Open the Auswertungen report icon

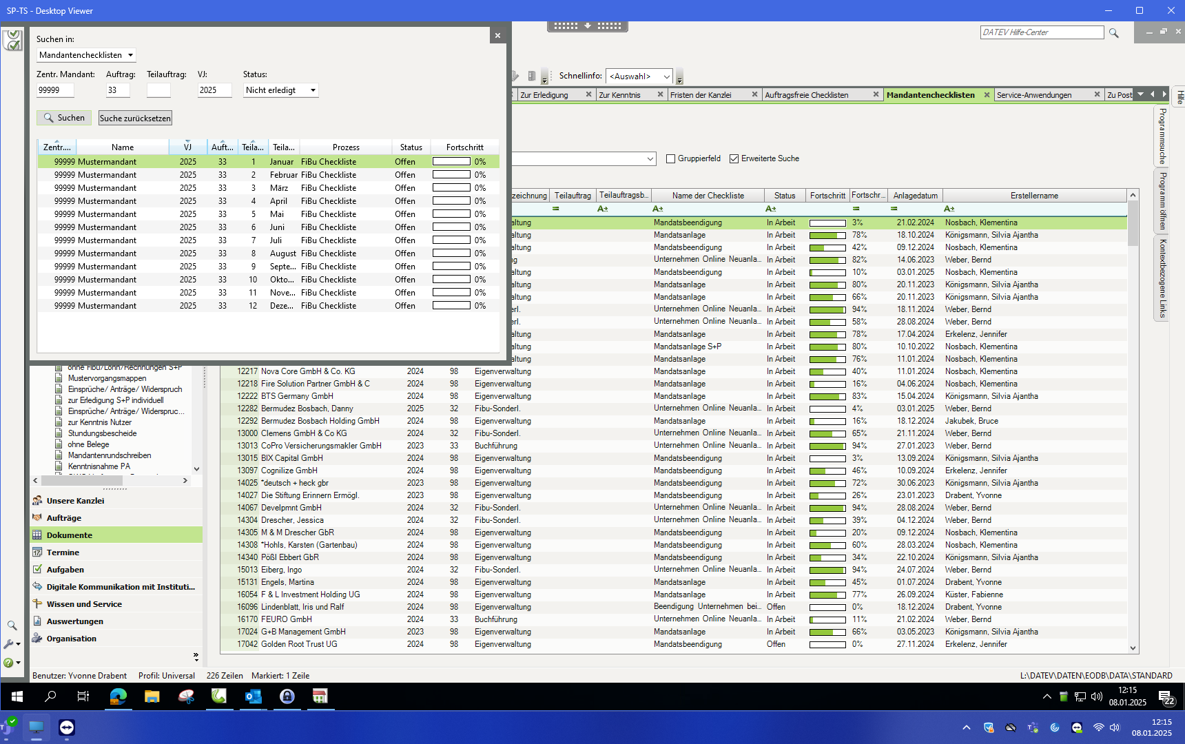click(37, 621)
